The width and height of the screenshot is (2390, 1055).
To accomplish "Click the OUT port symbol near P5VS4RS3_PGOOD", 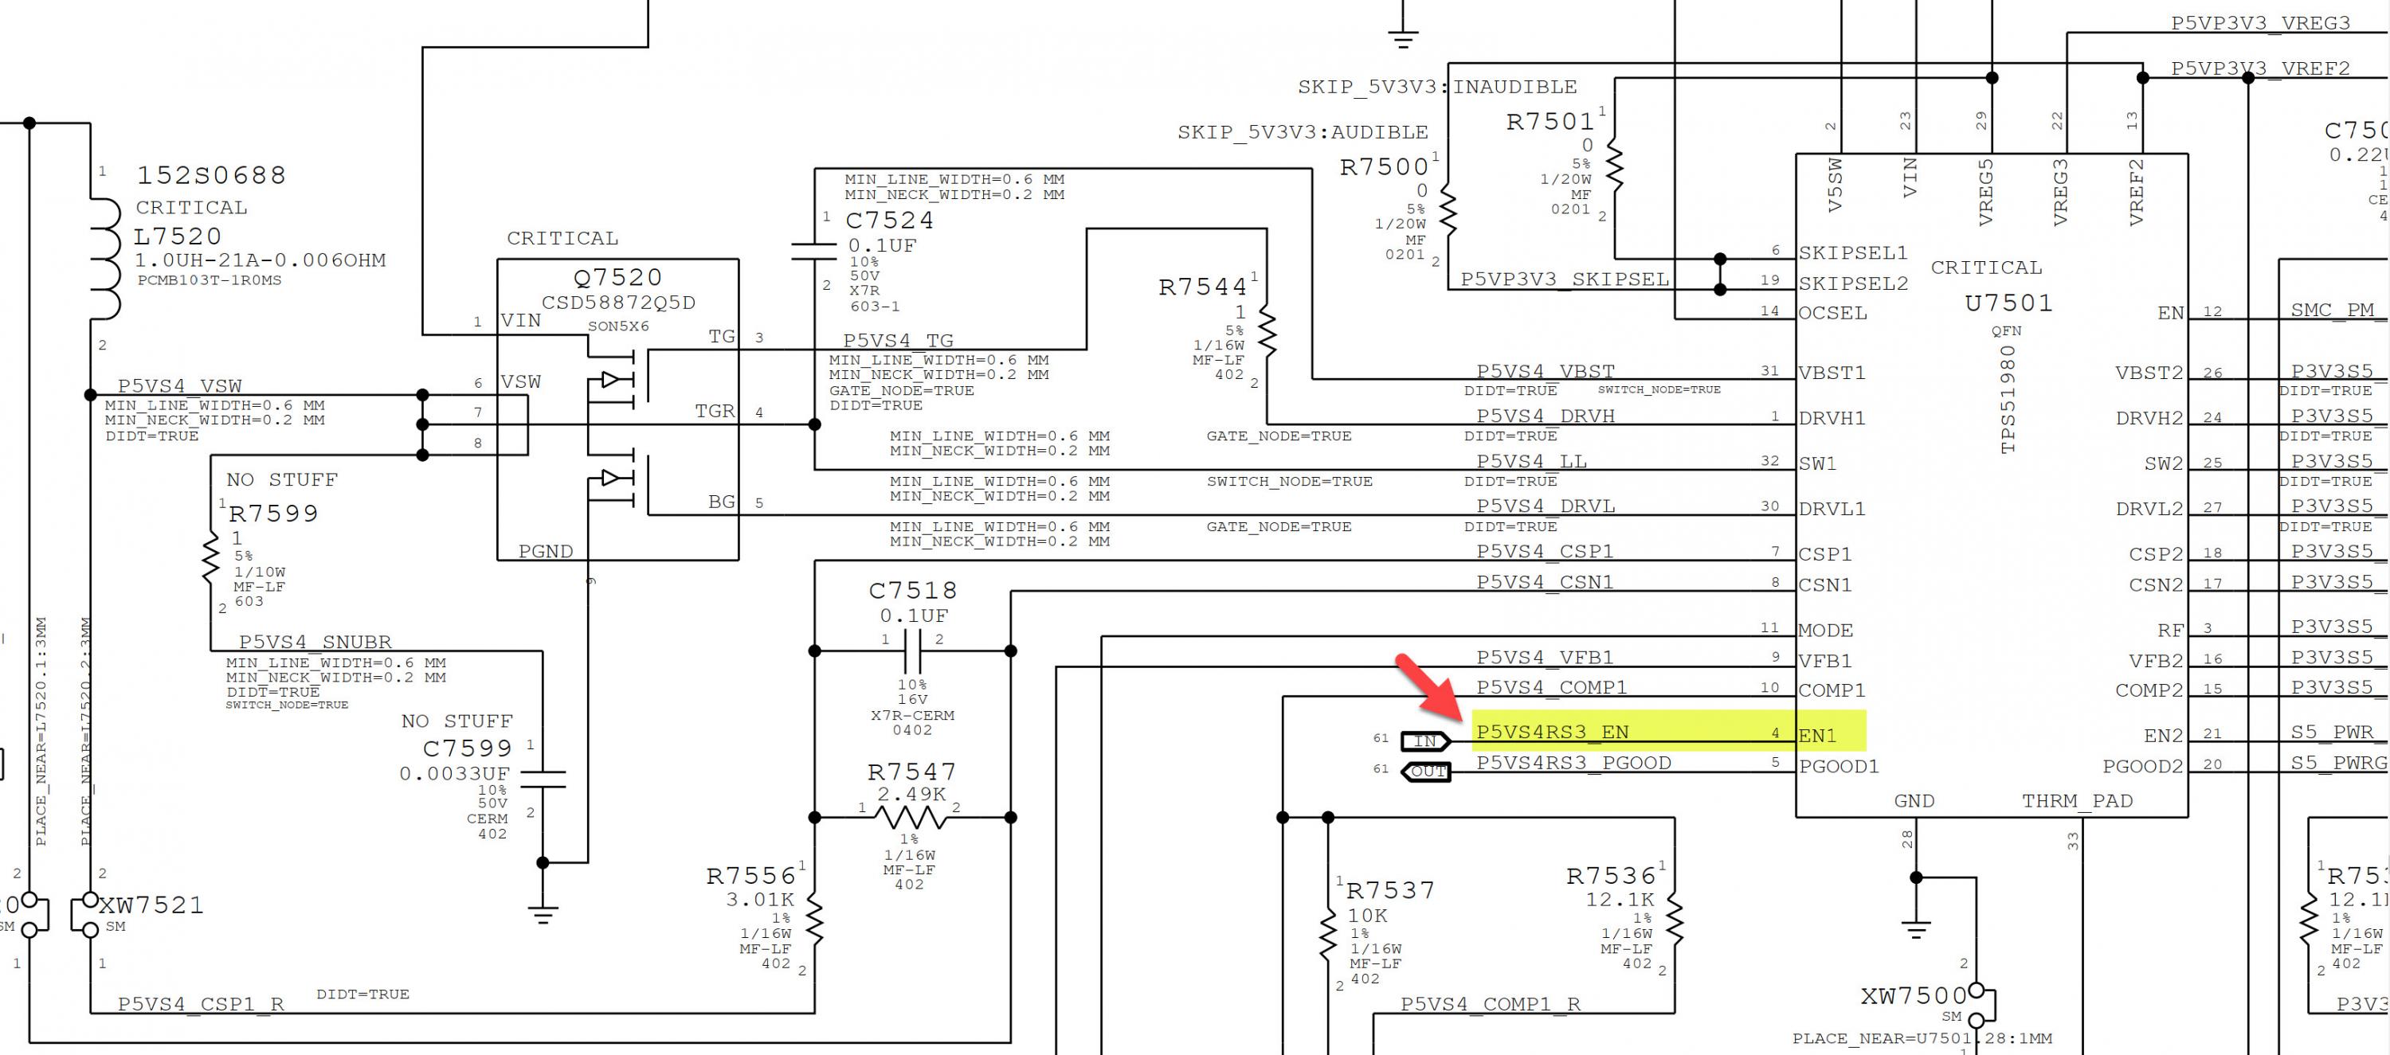I will tap(1426, 772).
